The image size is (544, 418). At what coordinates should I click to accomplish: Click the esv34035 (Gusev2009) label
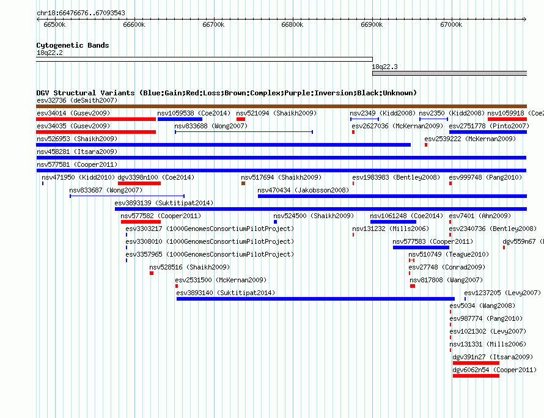73,126
